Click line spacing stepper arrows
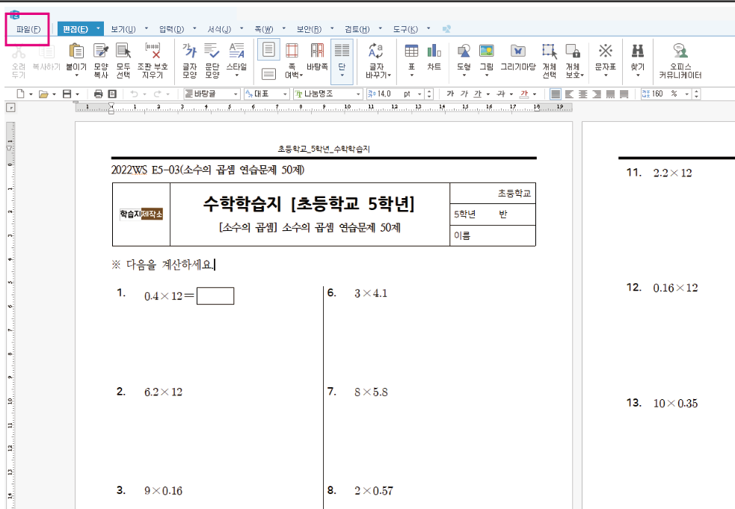 coord(697,94)
